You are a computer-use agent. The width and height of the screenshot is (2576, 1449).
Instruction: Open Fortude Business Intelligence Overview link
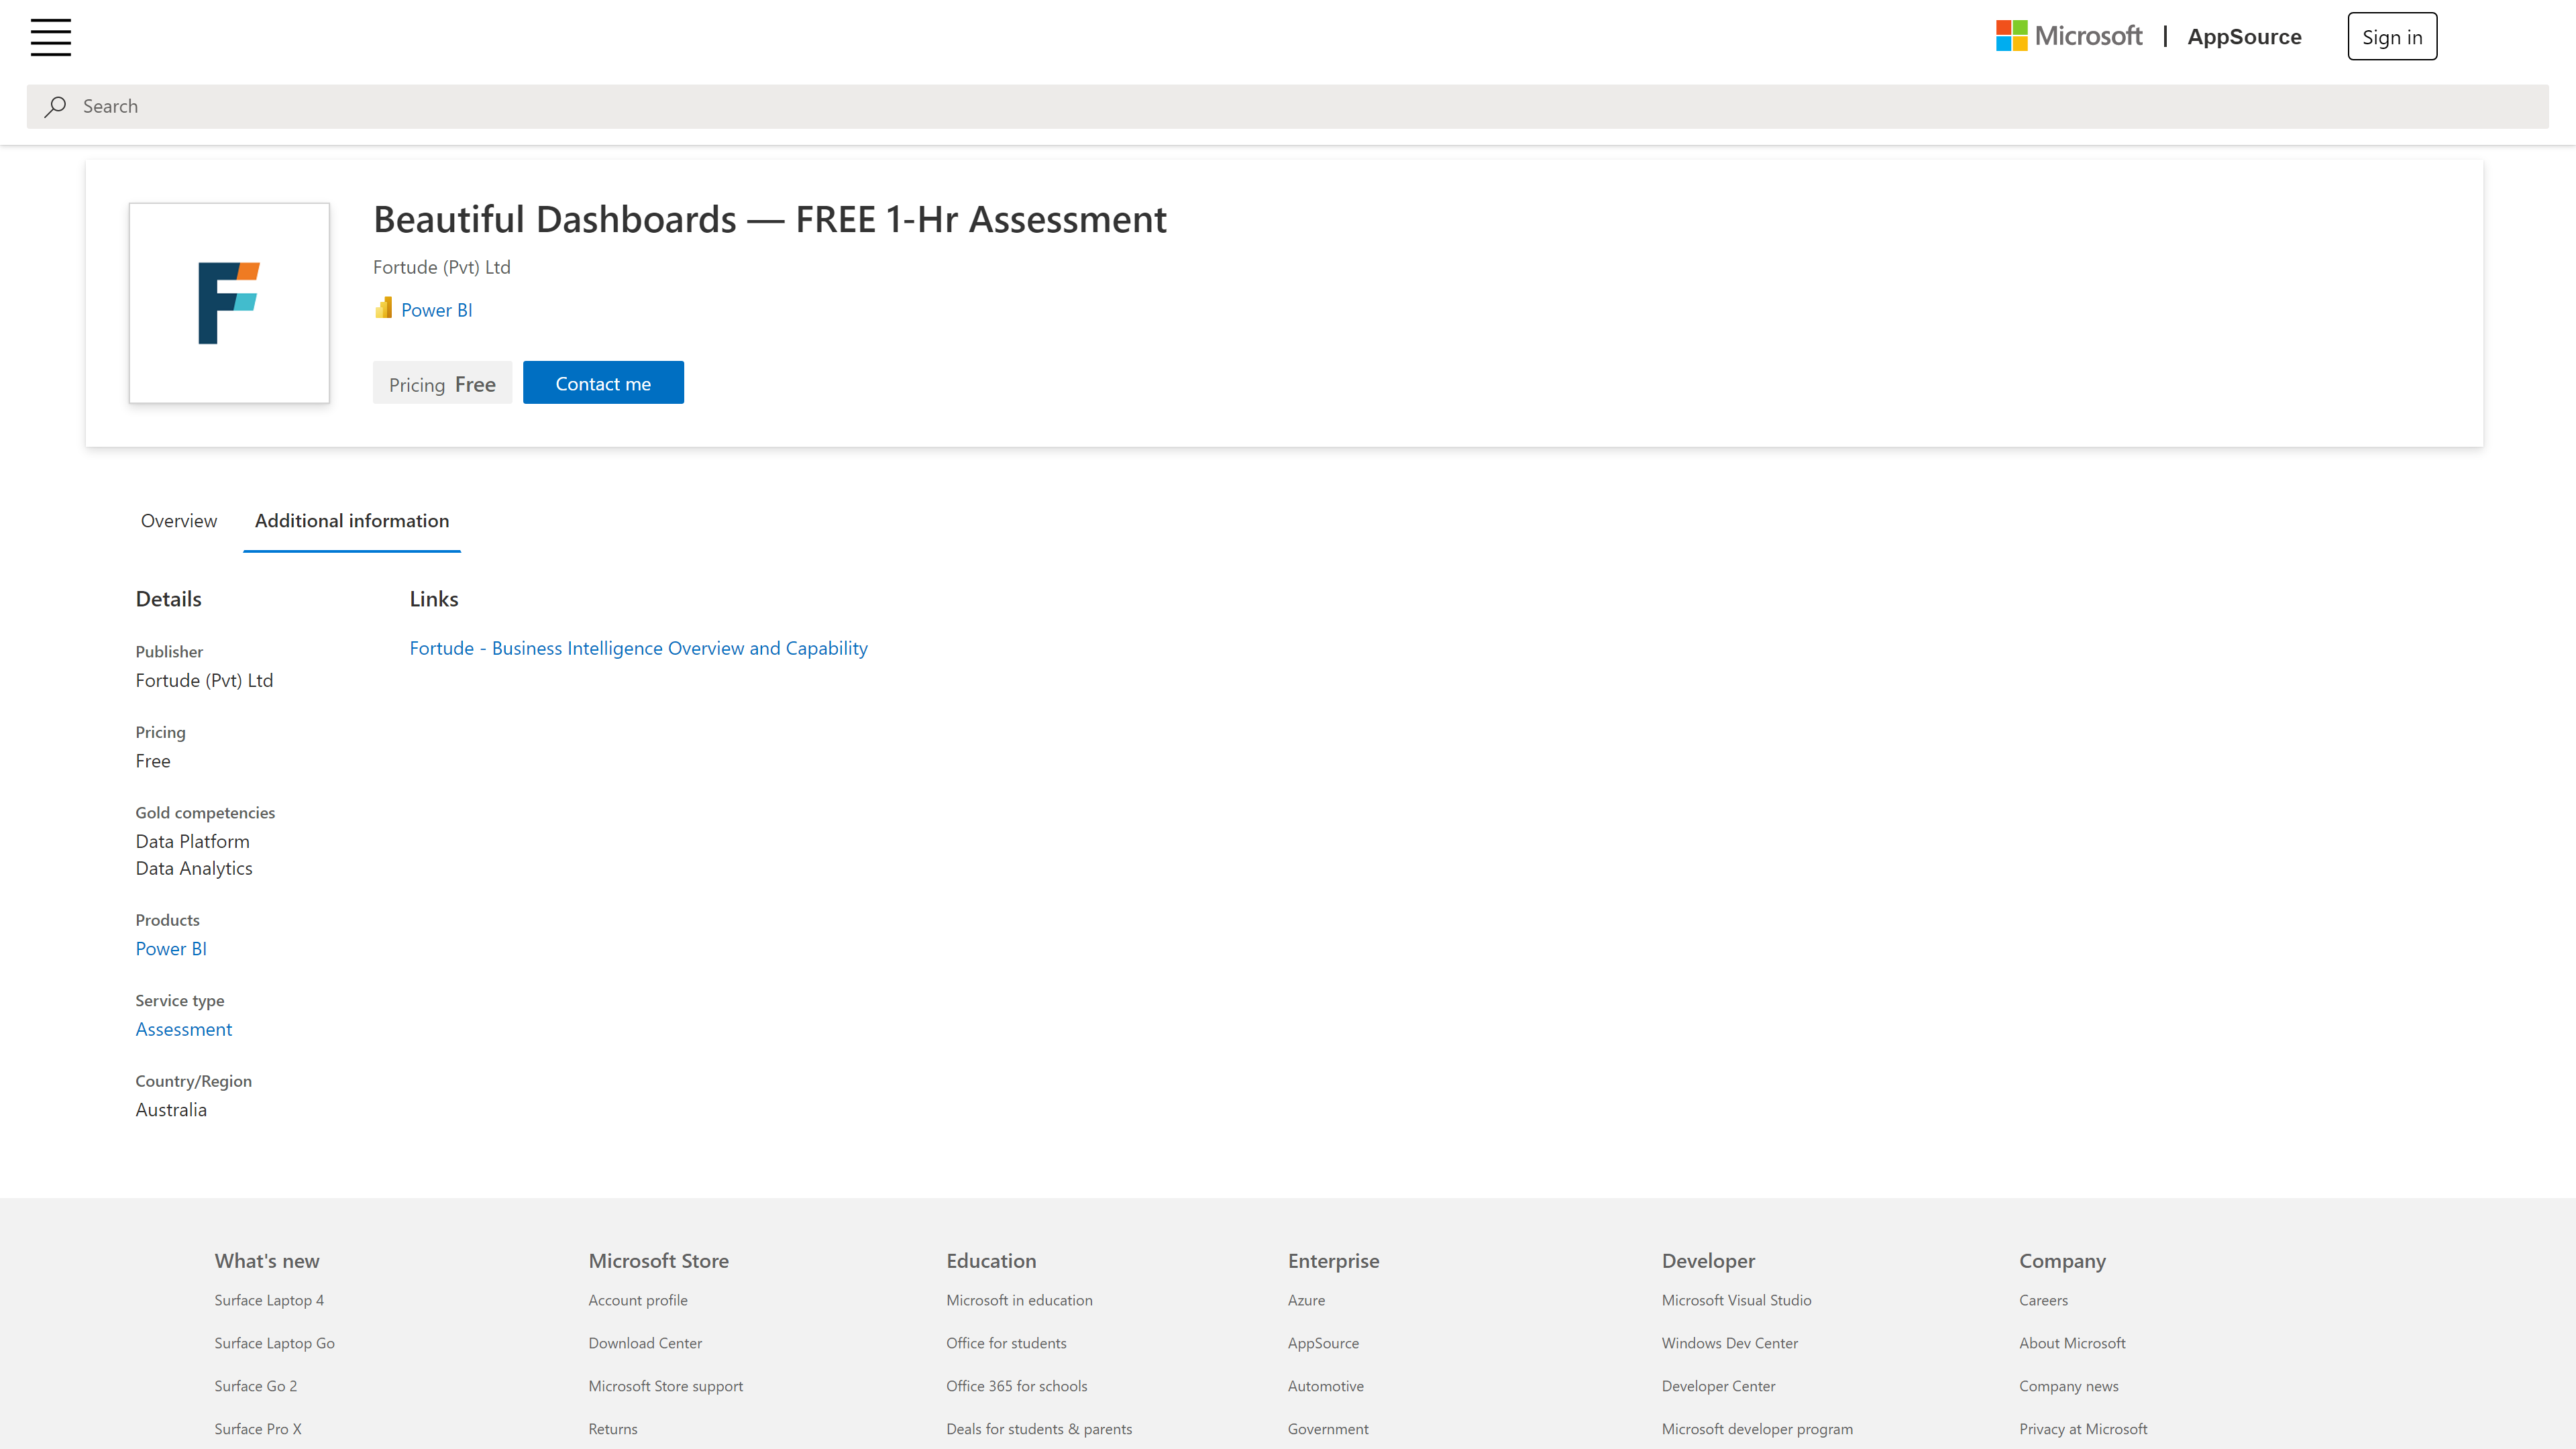coord(638,648)
